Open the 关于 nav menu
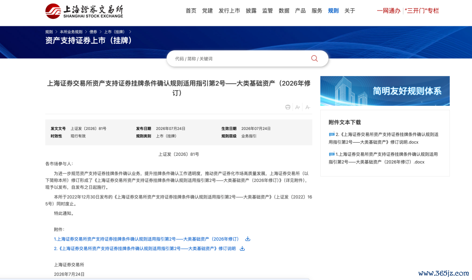472x280 pixels. click(350, 11)
